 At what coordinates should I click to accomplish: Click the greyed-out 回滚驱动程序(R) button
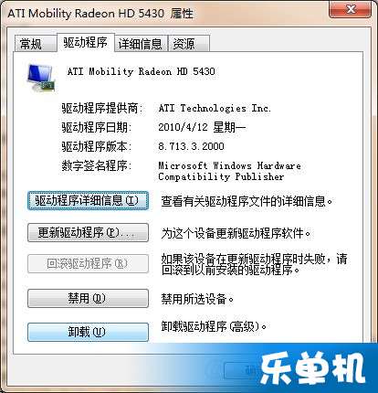pos(88,264)
